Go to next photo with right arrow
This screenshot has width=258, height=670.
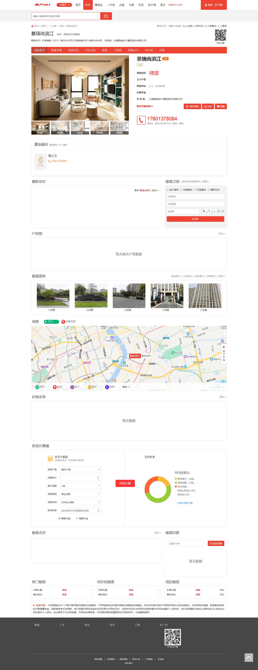coord(125,90)
